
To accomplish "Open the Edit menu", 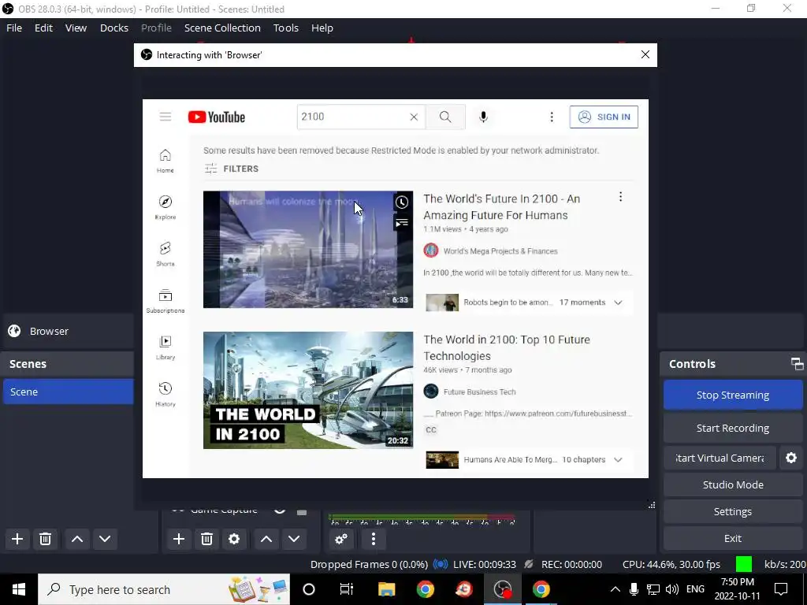I will 44,28.
